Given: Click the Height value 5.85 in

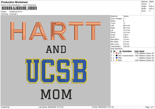Looking at the screenshot, I should pos(151,6).
